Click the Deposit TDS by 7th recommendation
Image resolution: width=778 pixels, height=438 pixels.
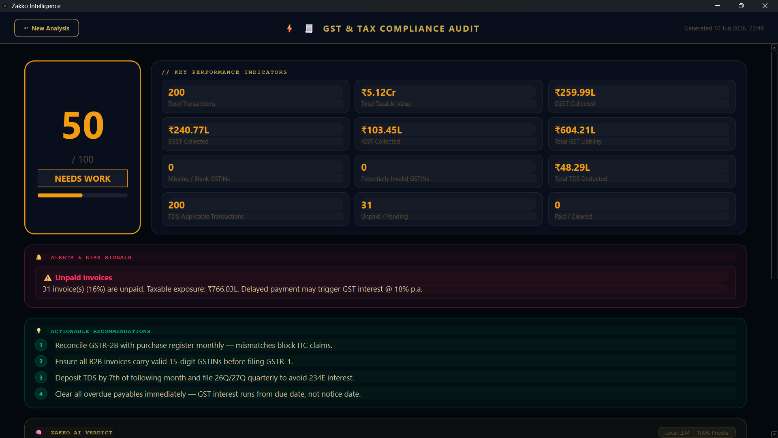pyautogui.click(x=205, y=378)
